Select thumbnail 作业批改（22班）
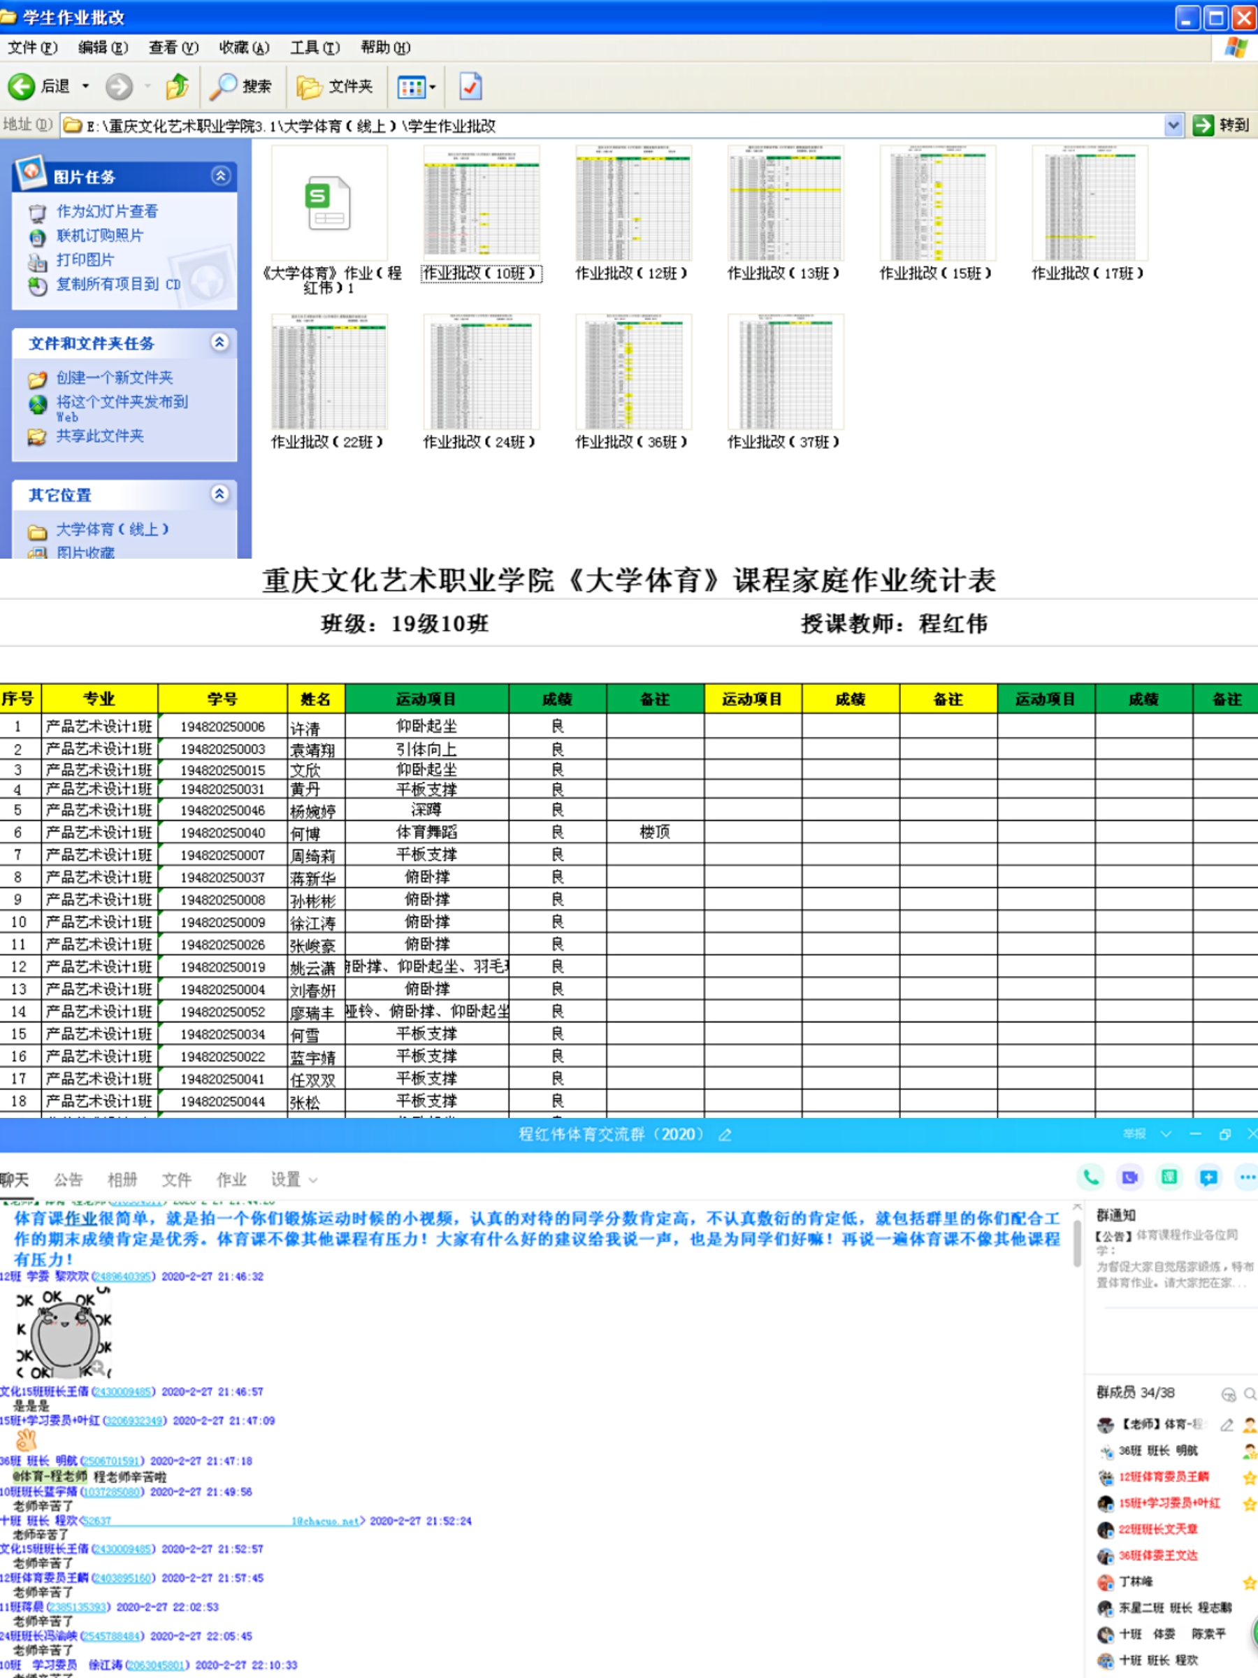Viewport: 1258px width, 1678px height. coord(329,372)
